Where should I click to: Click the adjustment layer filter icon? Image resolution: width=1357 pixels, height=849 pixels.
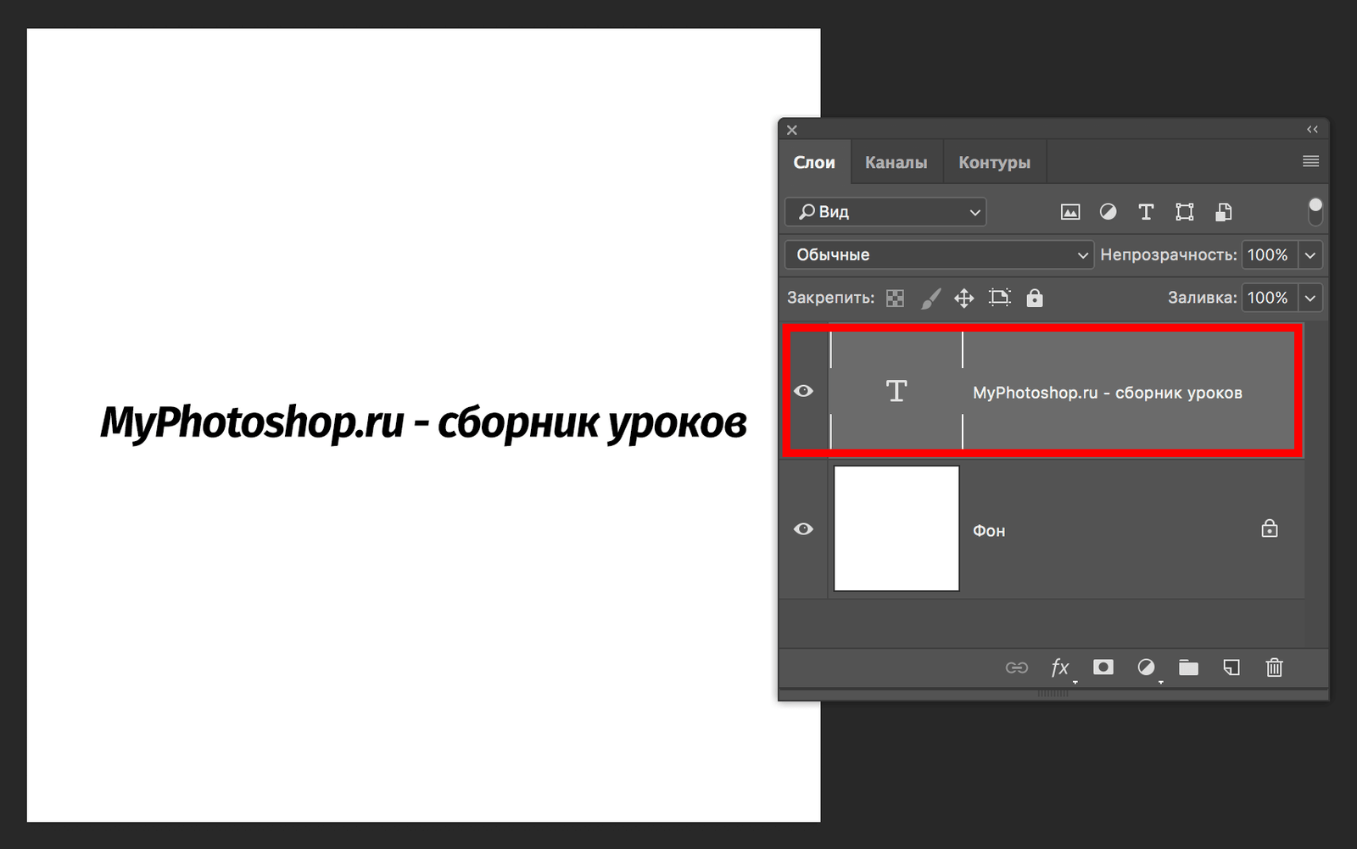coord(1108,212)
